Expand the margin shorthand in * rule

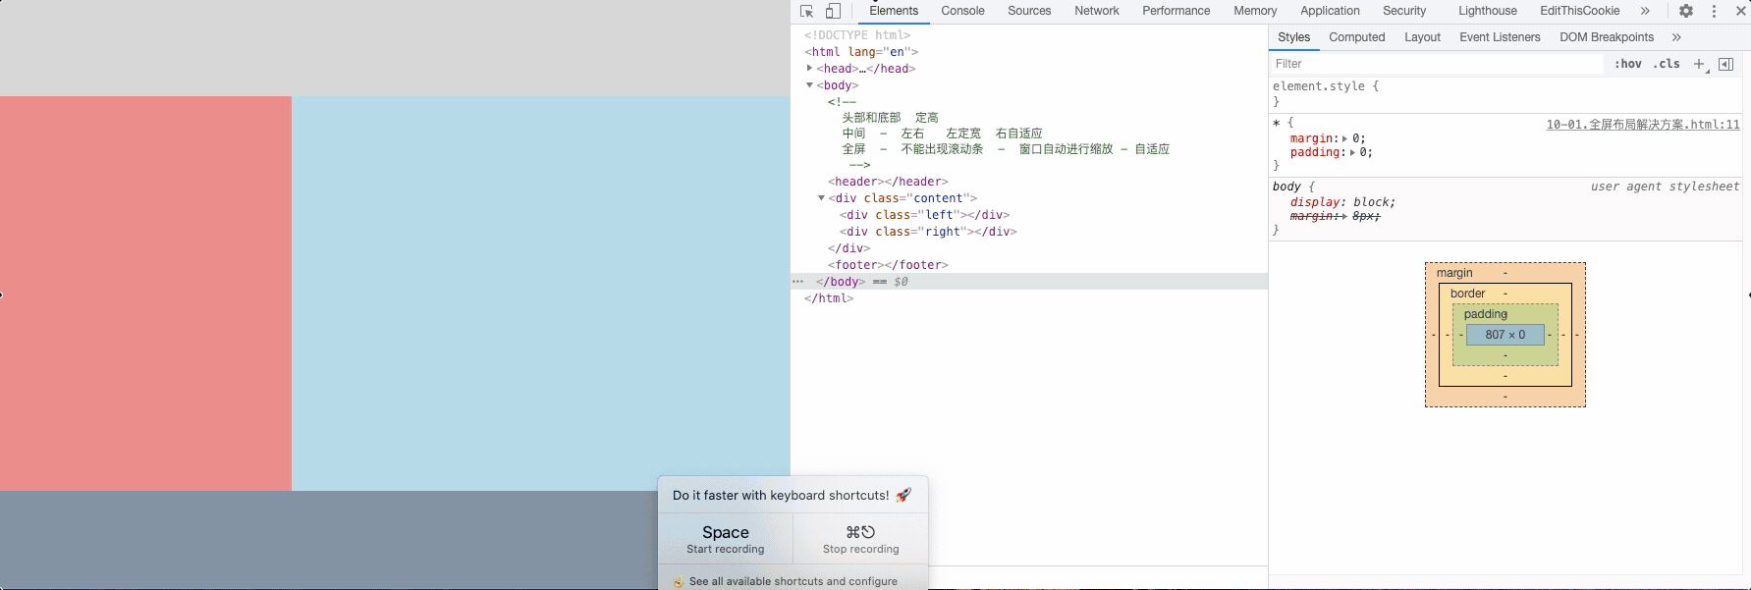click(1345, 138)
